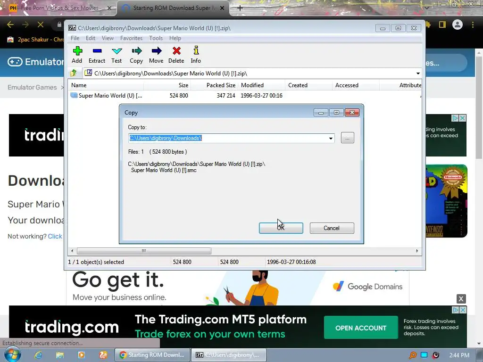Viewport: 483px width, 362px height.
Task: Open the Chrome profile avatar
Action: 458,25
